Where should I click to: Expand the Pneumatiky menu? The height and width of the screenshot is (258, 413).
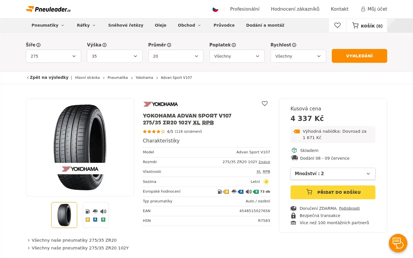pos(48,25)
